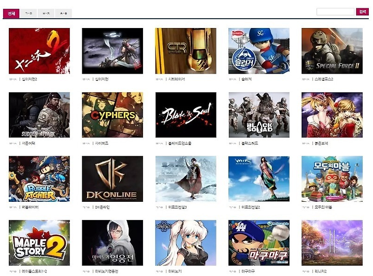Focus the game search input field
This screenshot has height=276, width=373.
coord(335,11)
